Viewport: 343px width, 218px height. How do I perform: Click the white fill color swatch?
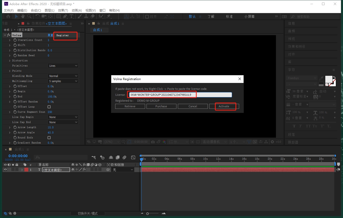pyautogui.click(x=329, y=79)
